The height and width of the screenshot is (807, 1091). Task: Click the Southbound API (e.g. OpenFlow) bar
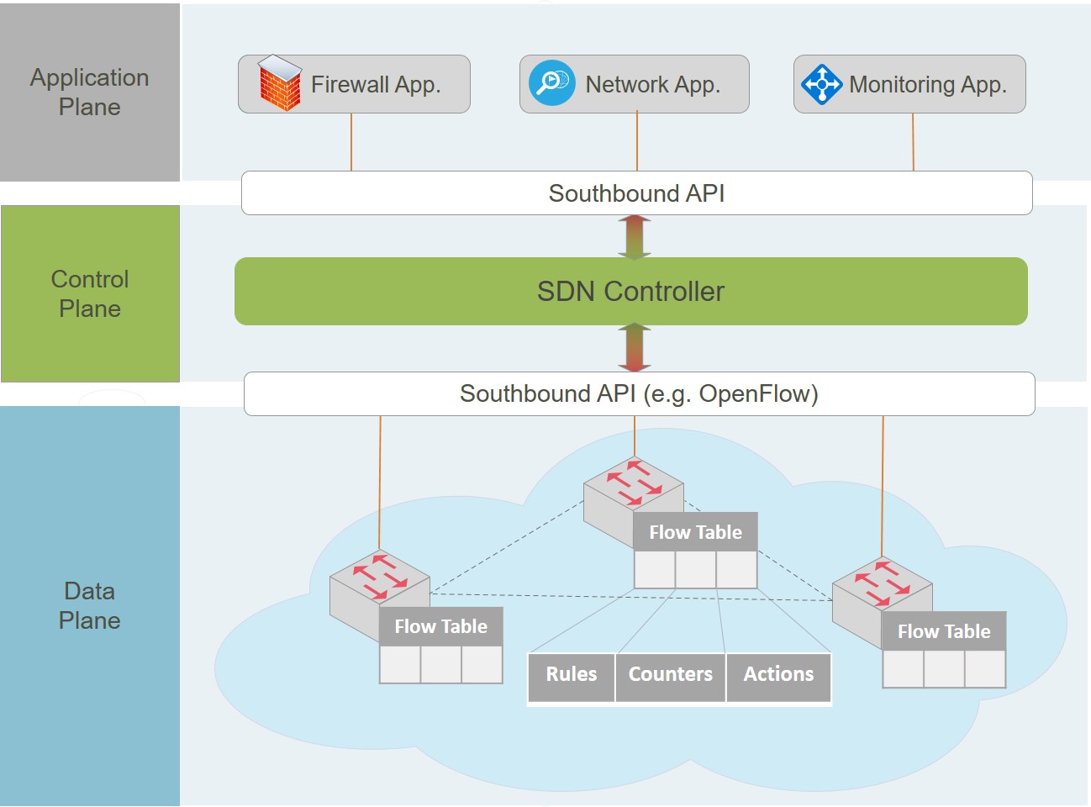pyautogui.click(x=640, y=393)
